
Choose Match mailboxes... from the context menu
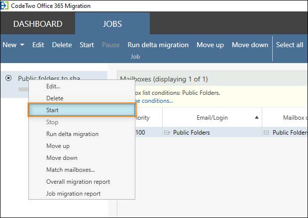(82, 170)
